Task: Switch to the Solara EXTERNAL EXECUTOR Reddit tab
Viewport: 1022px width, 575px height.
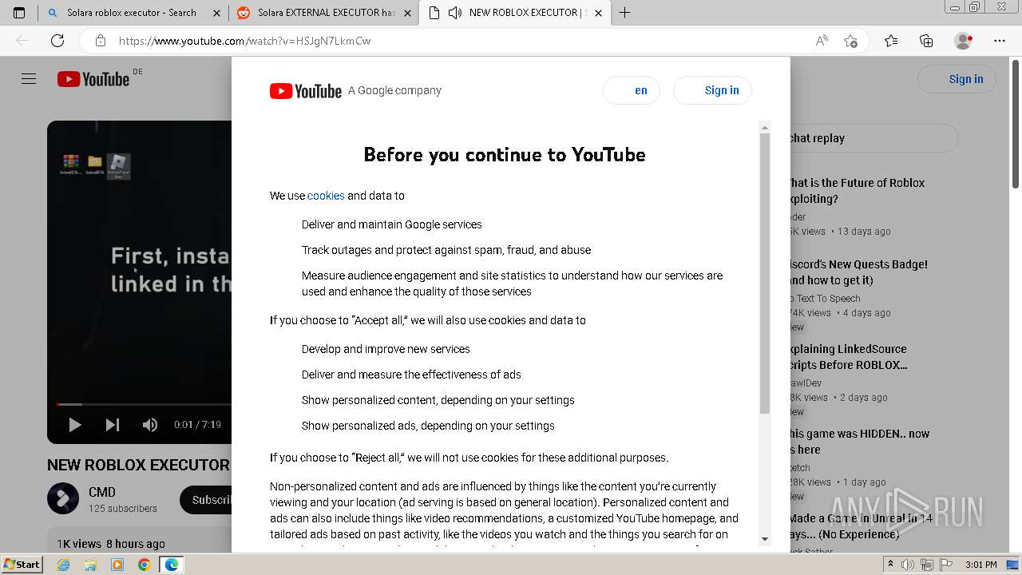Action: click(x=323, y=13)
